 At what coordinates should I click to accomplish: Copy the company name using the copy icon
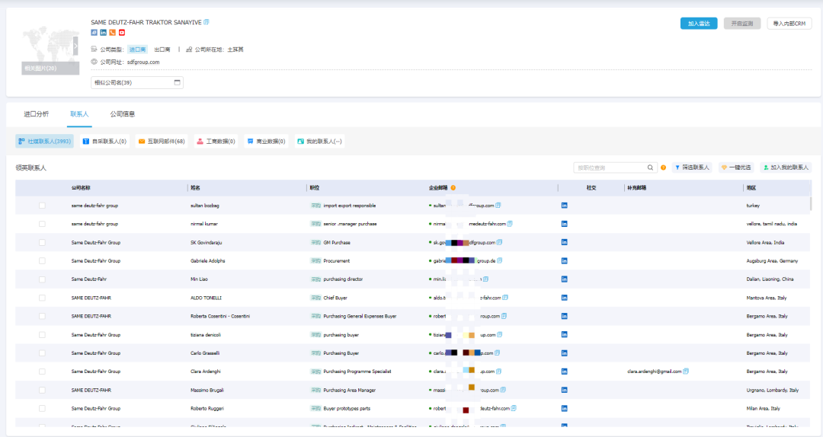click(207, 22)
